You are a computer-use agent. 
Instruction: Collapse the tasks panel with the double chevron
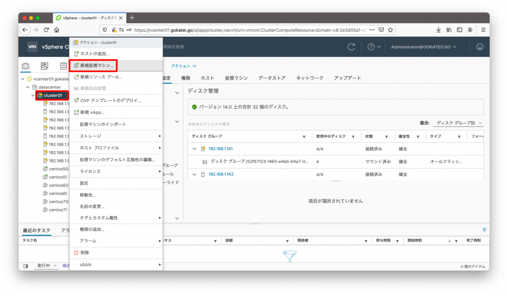tap(484, 229)
